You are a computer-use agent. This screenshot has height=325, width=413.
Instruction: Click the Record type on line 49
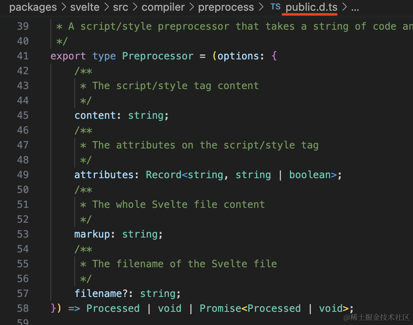164,175
